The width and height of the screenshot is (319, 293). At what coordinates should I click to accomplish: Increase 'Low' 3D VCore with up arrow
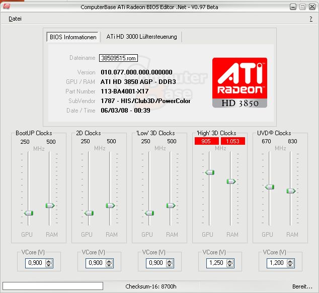pos(170,261)
